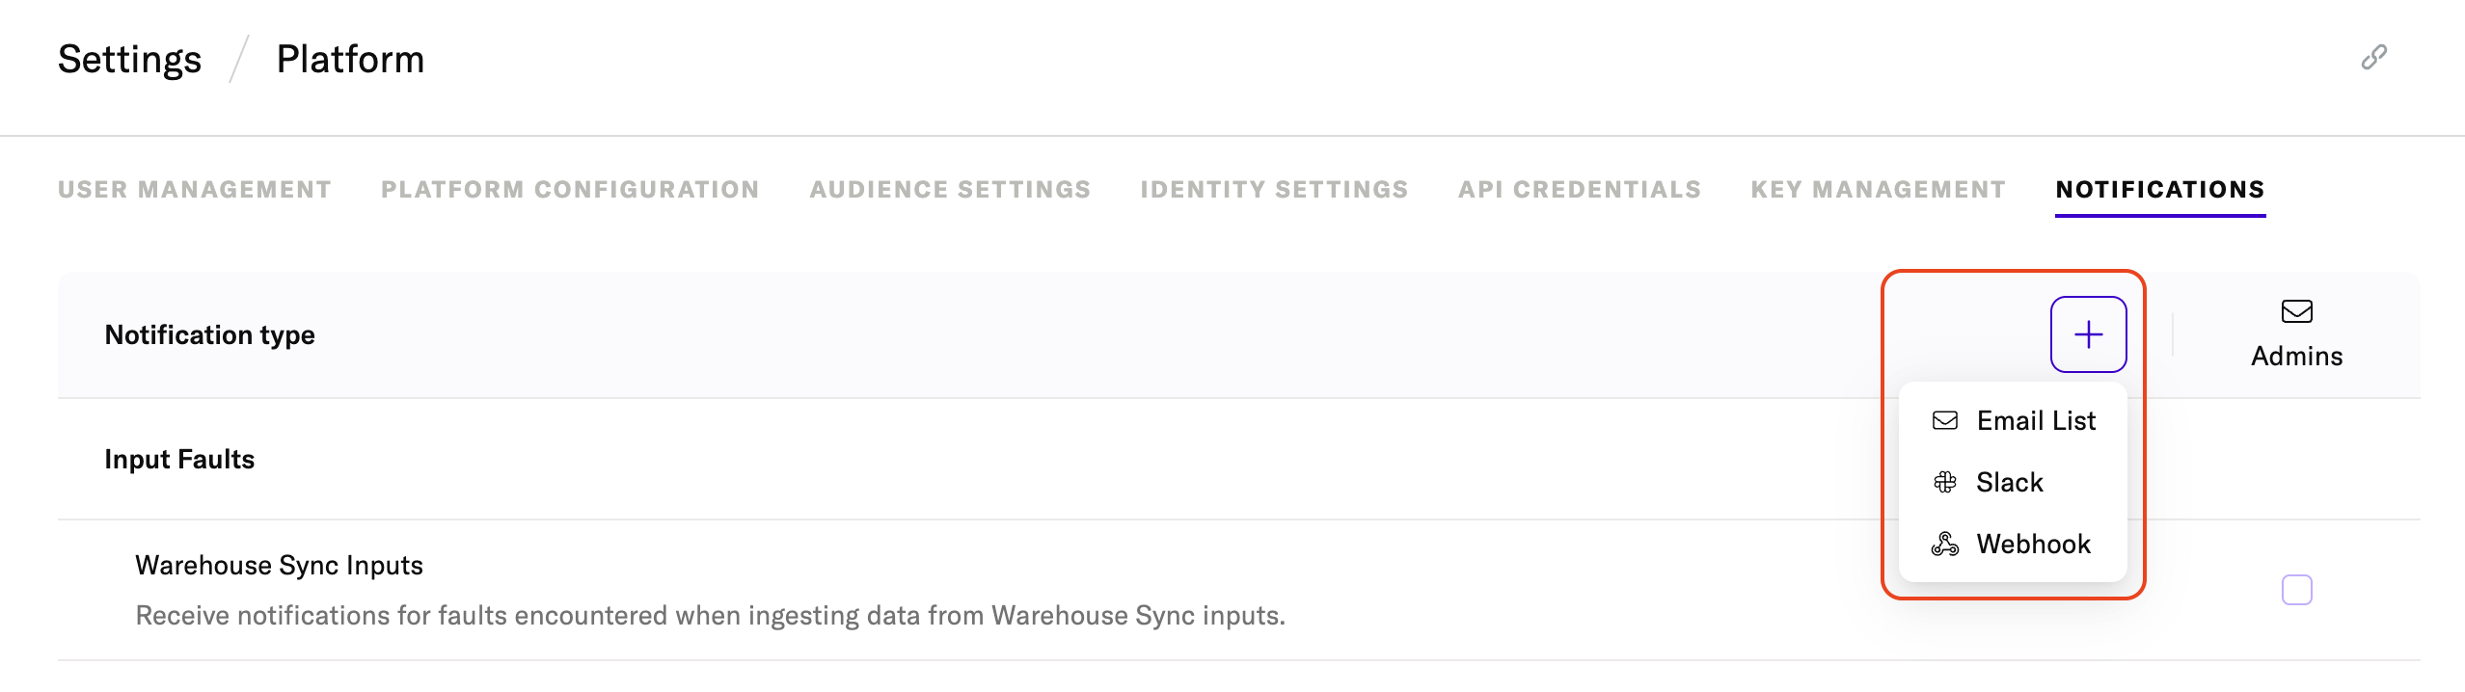Click the copy link icon

tap(2373, 58)
